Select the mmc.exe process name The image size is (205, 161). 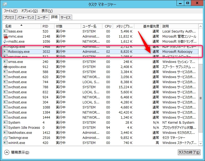(x=15, y=37)
